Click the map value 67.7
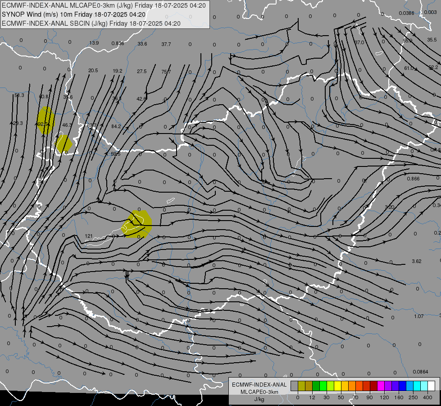The image size is (441, 406). point(92,126)
